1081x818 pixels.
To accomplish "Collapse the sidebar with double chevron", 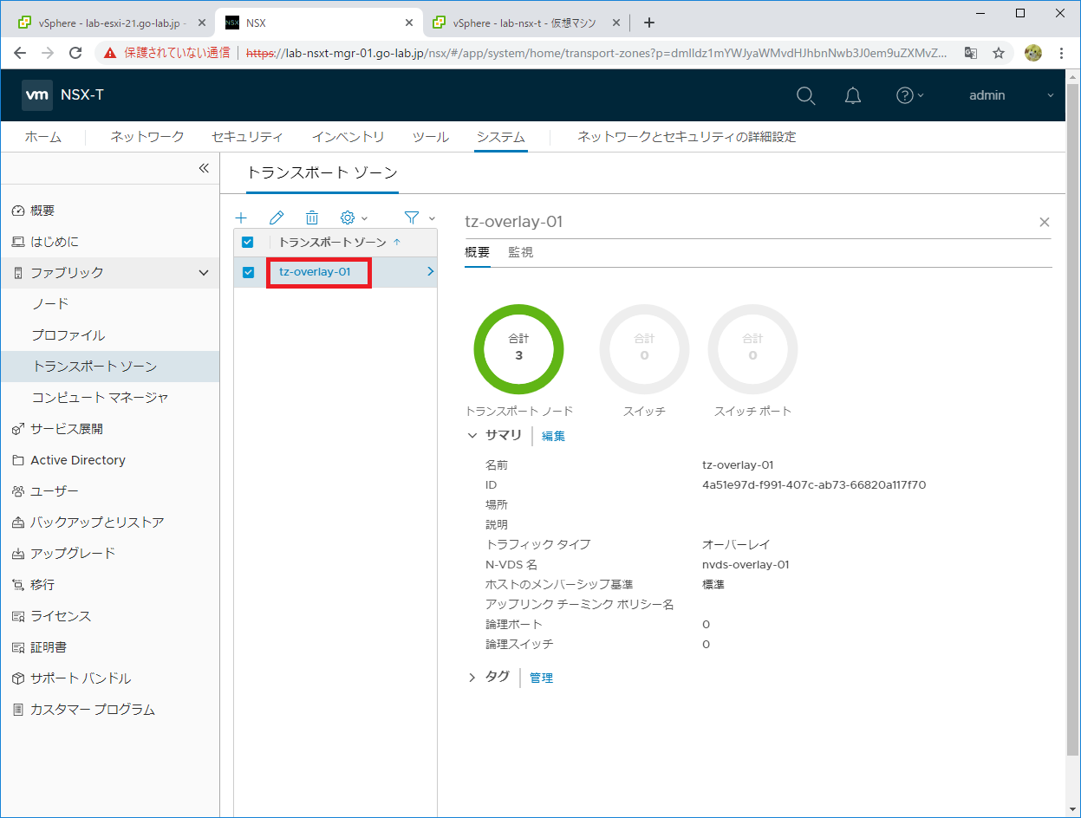I will tap(204, 168).
